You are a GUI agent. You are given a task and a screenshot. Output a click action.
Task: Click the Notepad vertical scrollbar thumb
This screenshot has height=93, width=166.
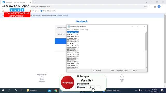click(x=146, y=42)
